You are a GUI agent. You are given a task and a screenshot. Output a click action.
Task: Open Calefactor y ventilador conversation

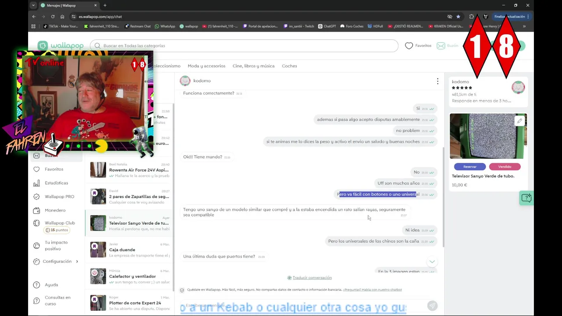[130, 276]
